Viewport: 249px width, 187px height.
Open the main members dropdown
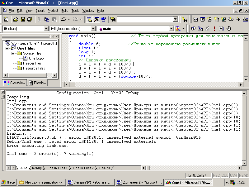171,29
